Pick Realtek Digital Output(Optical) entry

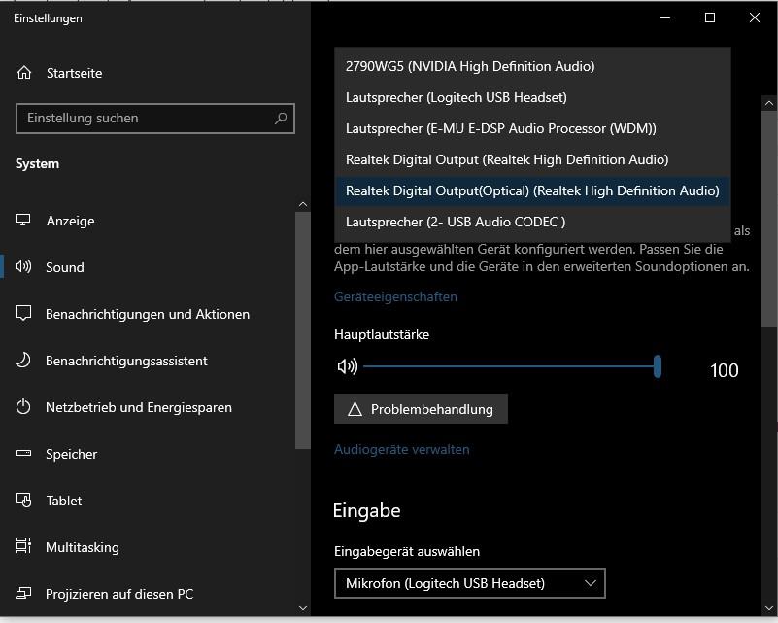pyautogui.click(x=532, y=190)
